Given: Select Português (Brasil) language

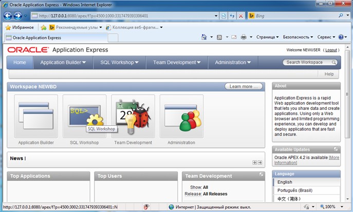Looking at the screenshot, I should [x=295, y=190].
